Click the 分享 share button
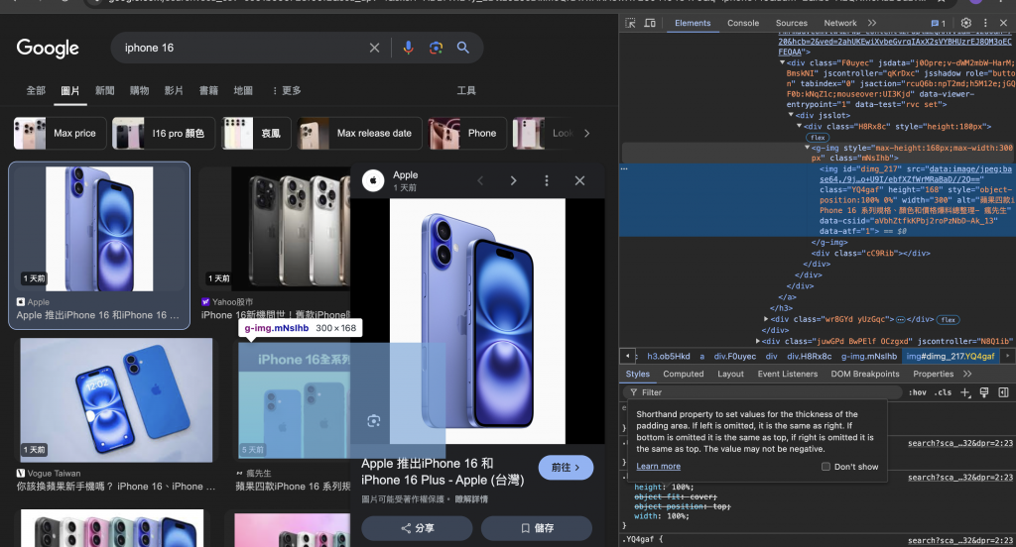 418,528
